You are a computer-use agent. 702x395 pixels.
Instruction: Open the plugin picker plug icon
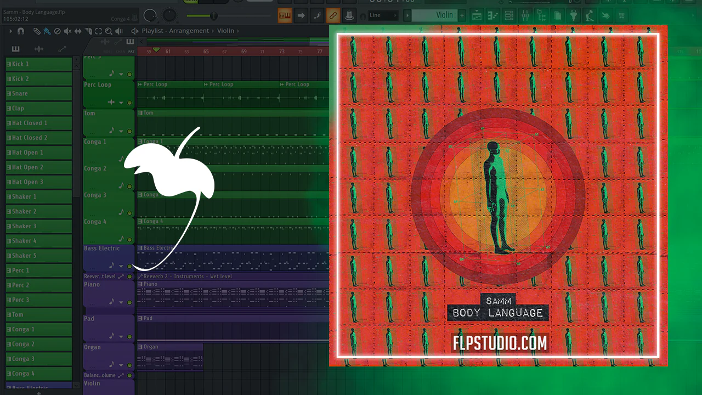pos(574,15)
